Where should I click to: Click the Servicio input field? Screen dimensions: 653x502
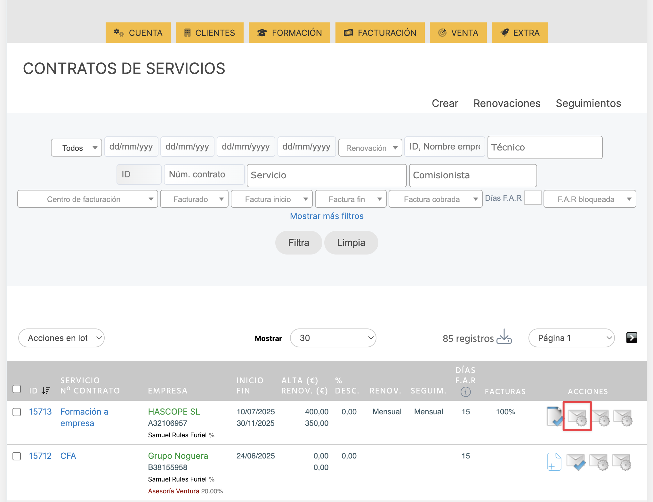(x=326, y=175)
